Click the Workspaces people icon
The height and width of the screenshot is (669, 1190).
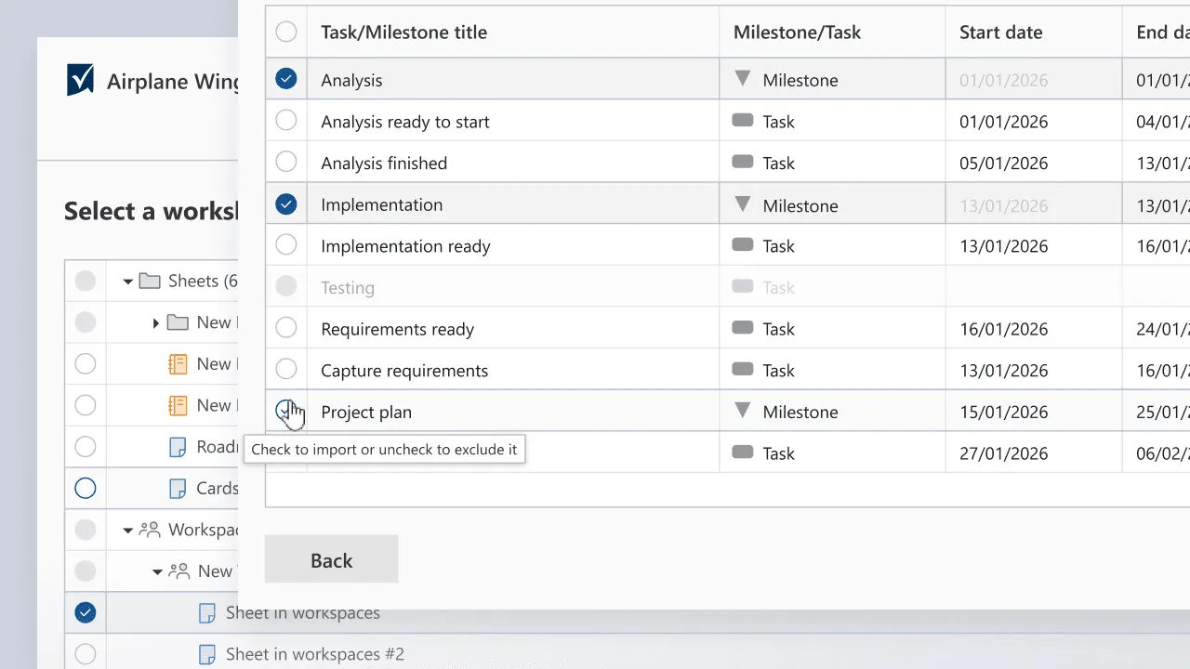150,530
